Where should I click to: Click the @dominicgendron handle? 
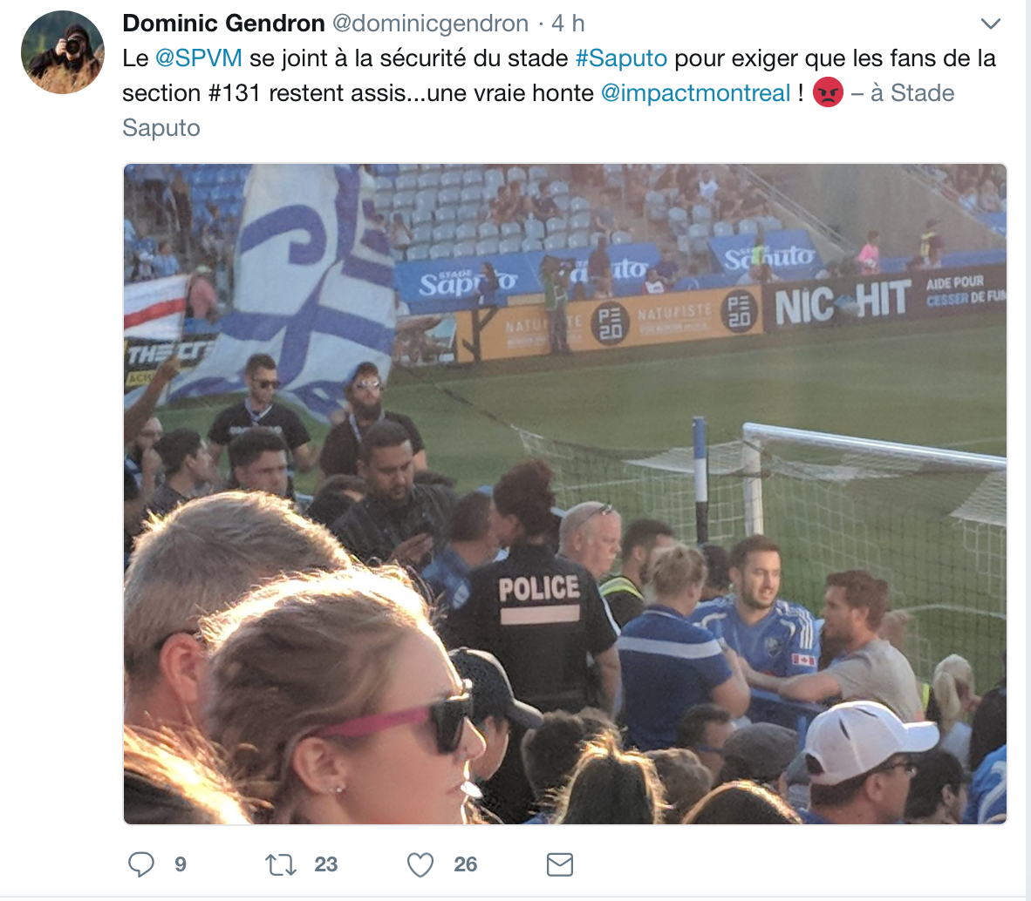coord(431,24)
